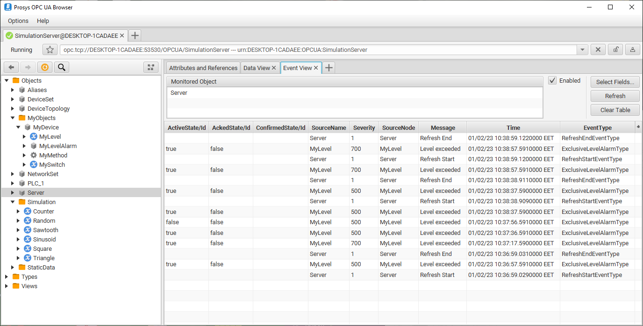Open the magnifier search tool

61,67
